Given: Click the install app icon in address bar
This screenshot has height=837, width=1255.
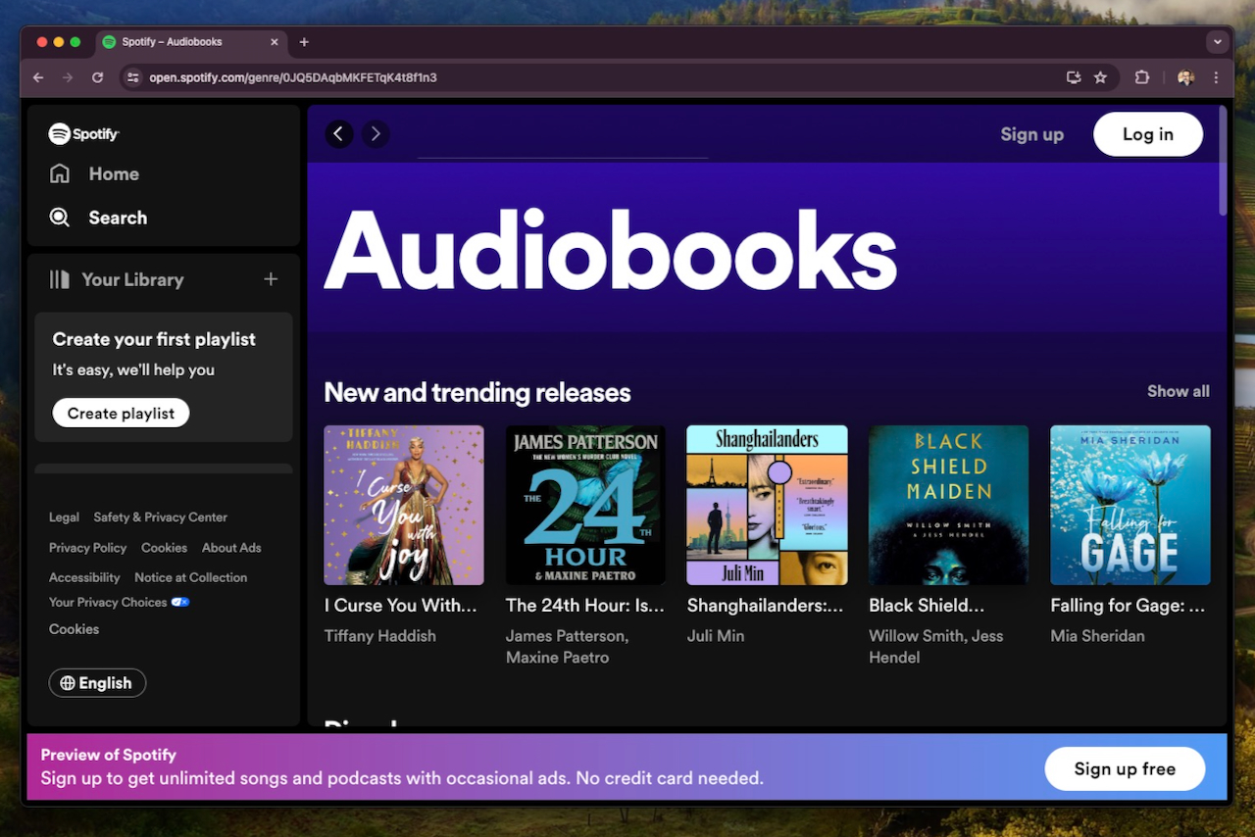Looking at the screenshot, I should pos(1074,77).
